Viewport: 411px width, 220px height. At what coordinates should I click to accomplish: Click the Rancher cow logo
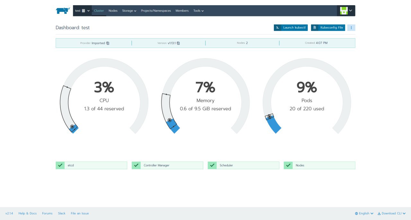(63, 11)
